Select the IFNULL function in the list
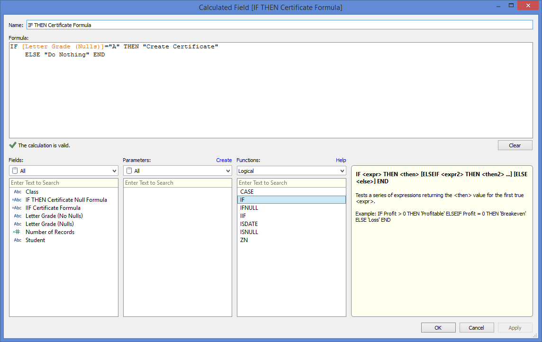 click(x=249, y=208)
